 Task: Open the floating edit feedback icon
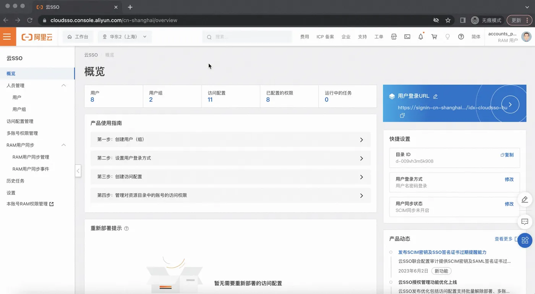525,199
